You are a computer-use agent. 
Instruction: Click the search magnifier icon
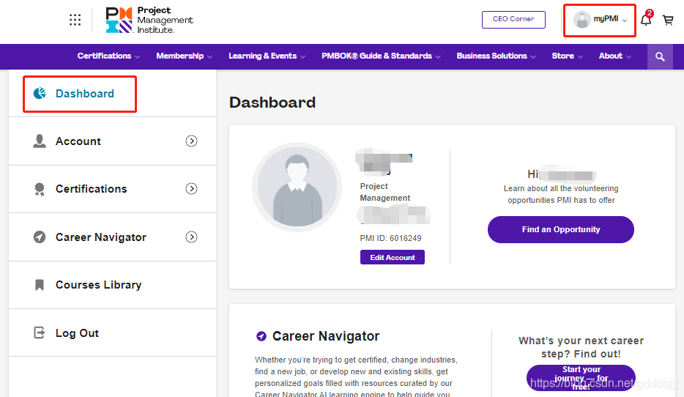tap(660, 56)
